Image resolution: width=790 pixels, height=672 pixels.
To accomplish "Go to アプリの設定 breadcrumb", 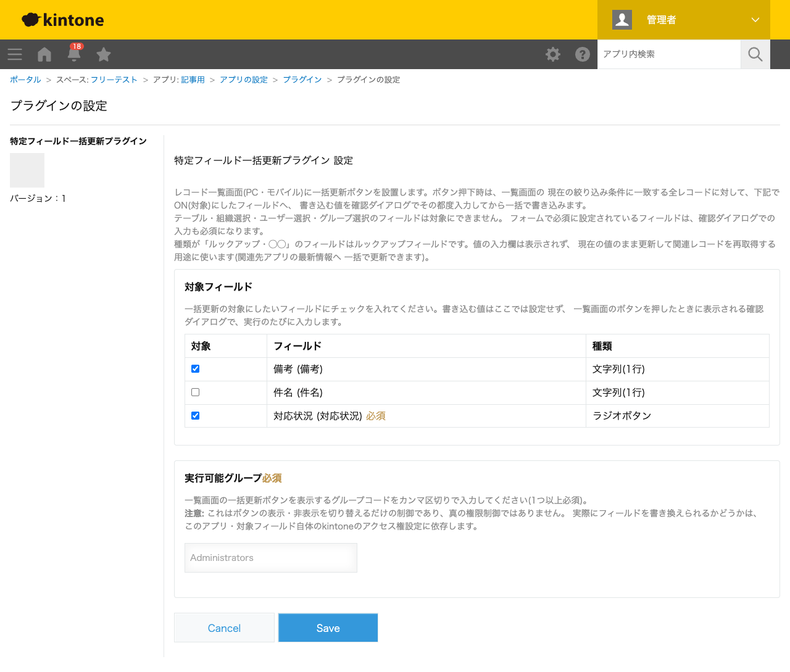I will 244,80.
